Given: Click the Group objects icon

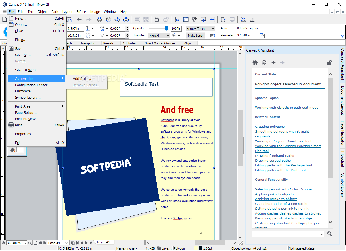Looking at the screenshot, I should [137, 19].
